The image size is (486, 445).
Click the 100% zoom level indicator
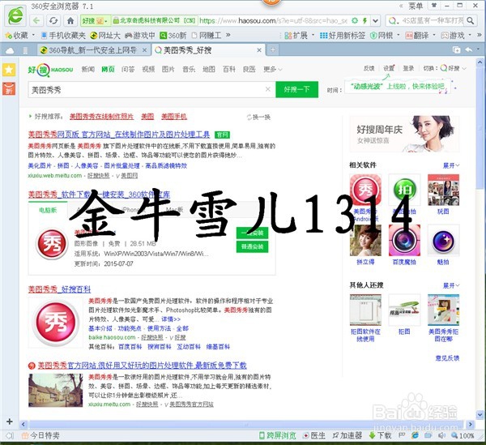point(463,435)
